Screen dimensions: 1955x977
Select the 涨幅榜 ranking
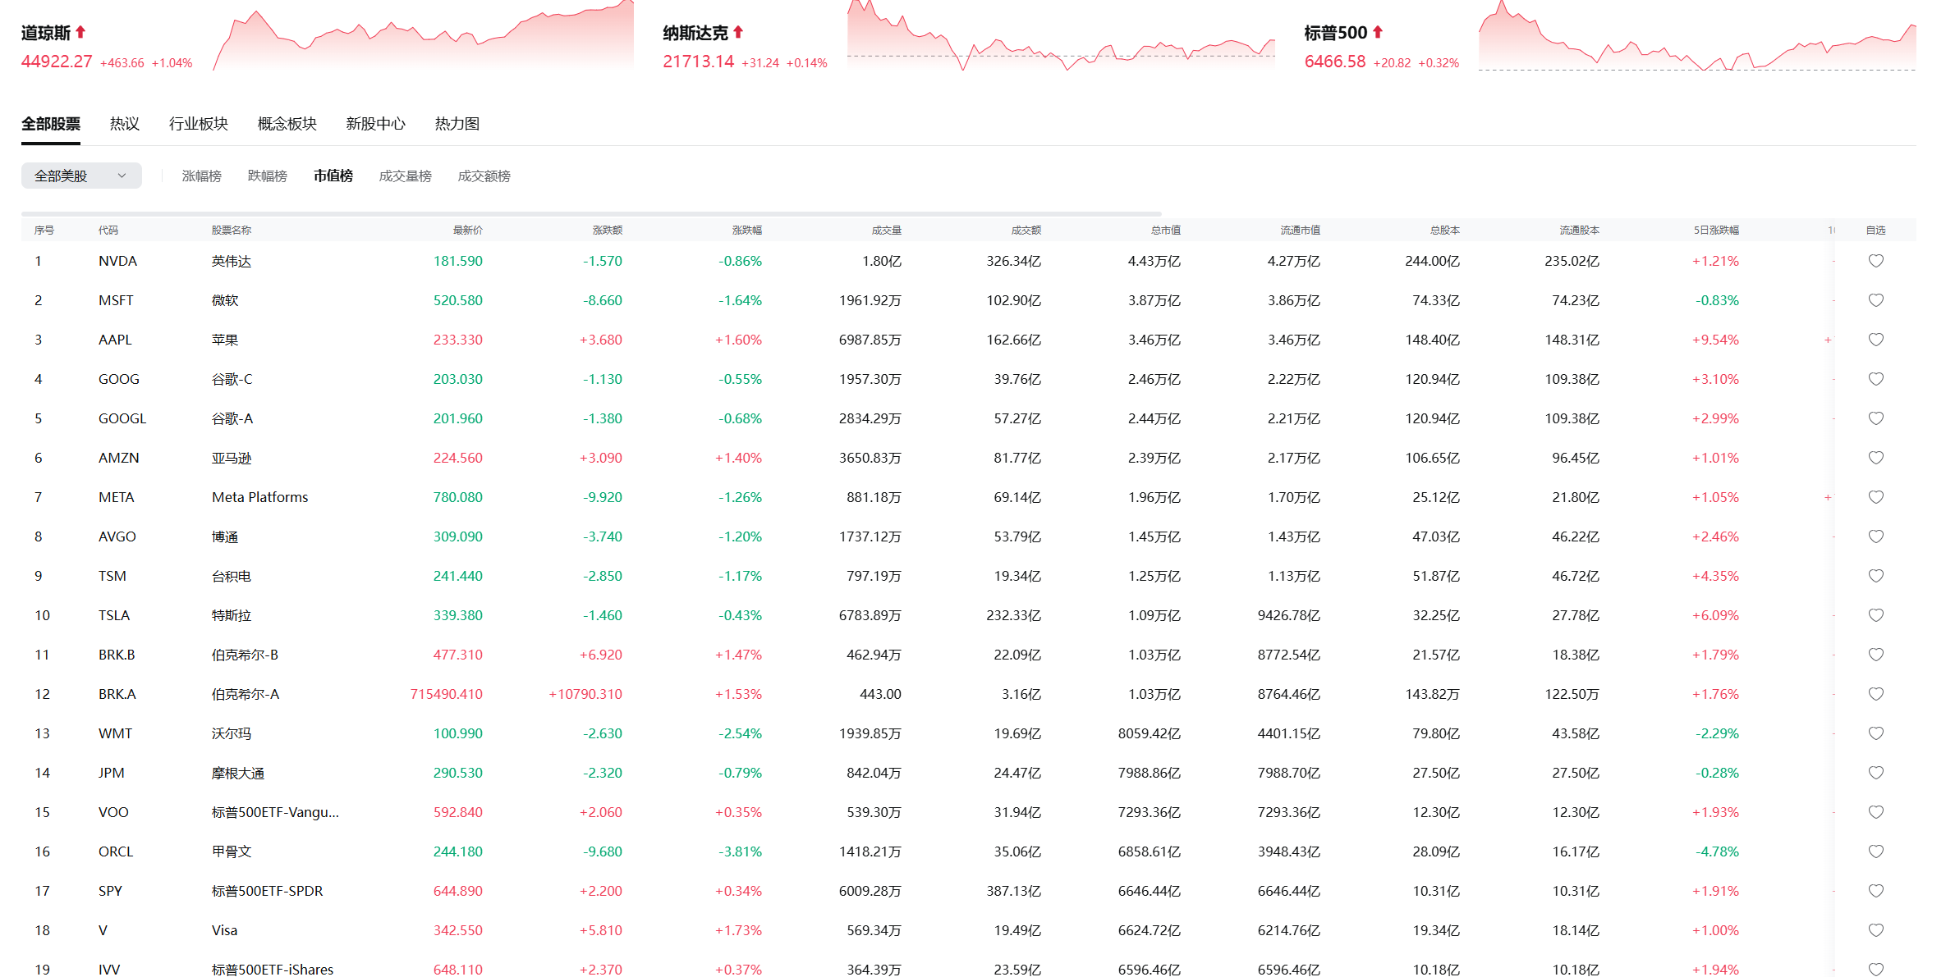pyautogui.click(x=202, y=176)
